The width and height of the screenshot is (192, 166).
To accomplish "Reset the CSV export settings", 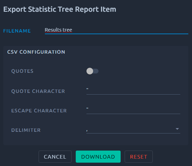I will 139,157.
